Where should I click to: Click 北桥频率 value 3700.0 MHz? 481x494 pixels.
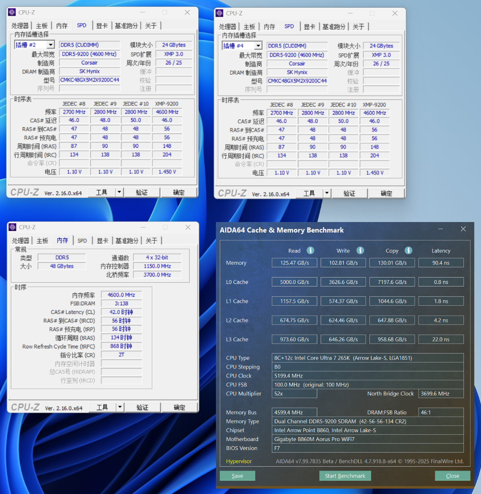[157, 275]
